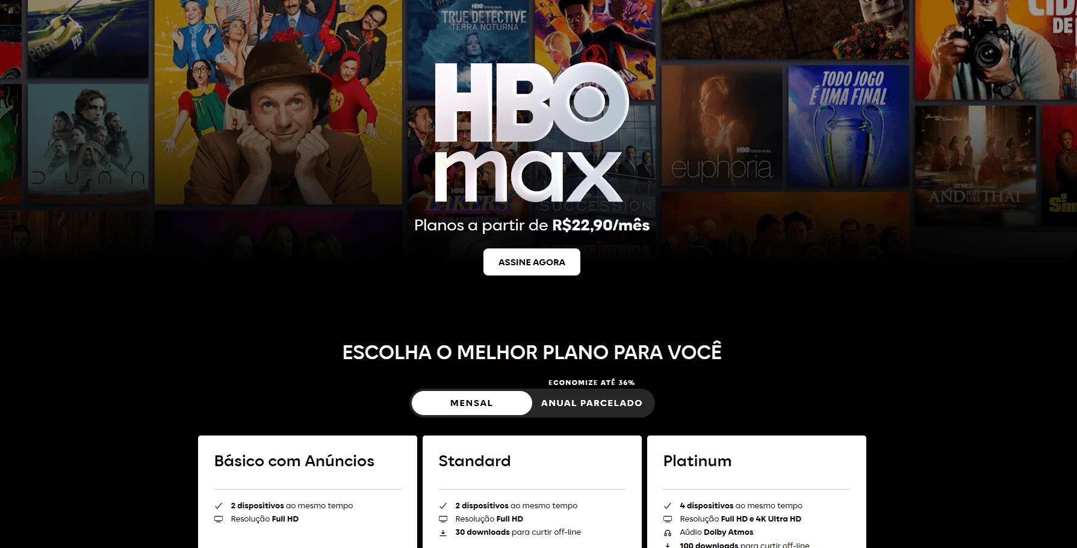Choose the Platinum plan title

[x=697, y=461]
